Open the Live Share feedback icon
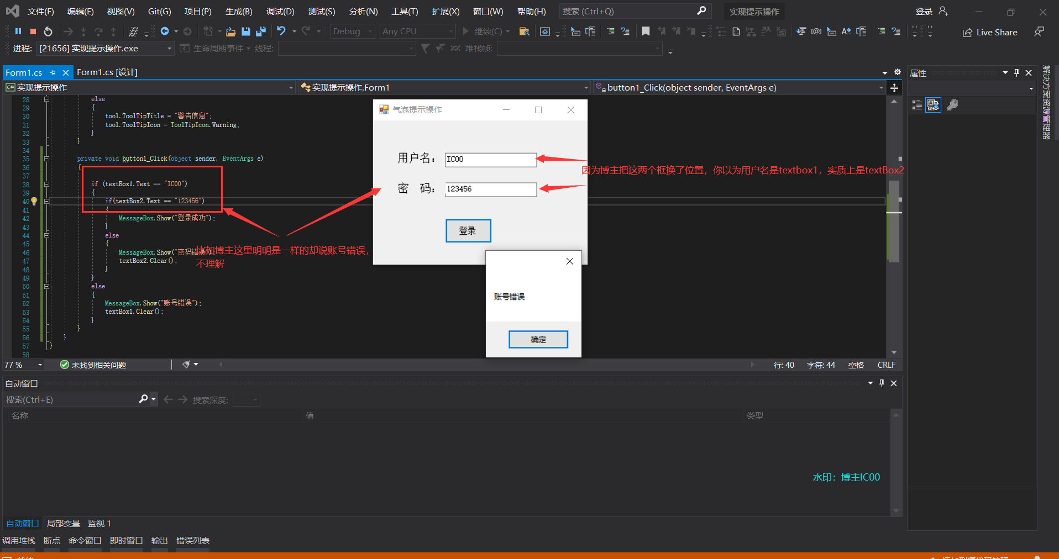The image size is (1059, 559). tap(1039, 32)
